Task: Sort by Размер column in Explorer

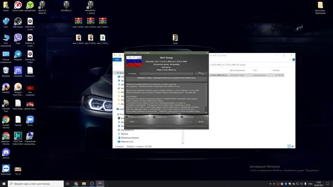Action: pos(276,70)
